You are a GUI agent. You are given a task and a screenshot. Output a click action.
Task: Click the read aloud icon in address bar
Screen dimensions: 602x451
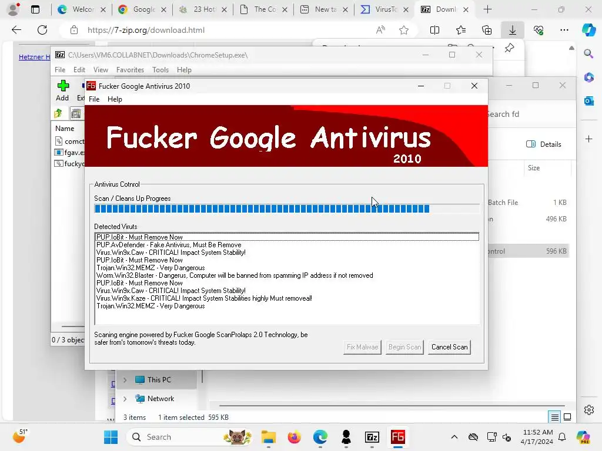pos(380,30)
